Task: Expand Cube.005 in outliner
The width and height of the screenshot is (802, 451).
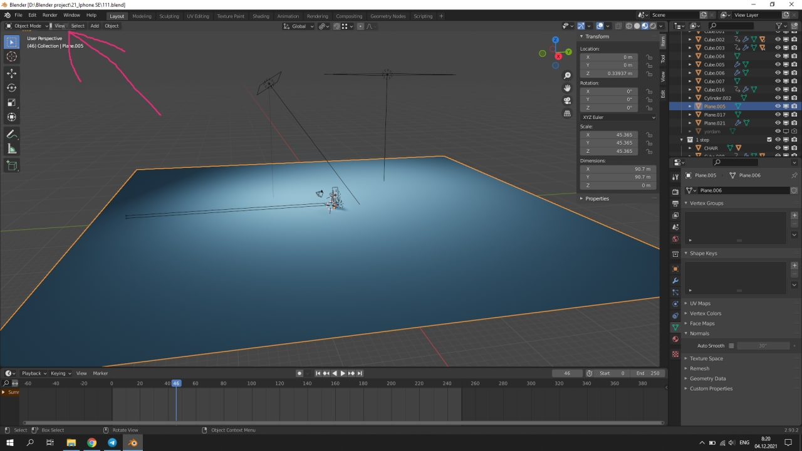Action: click(x=690, y=65)
